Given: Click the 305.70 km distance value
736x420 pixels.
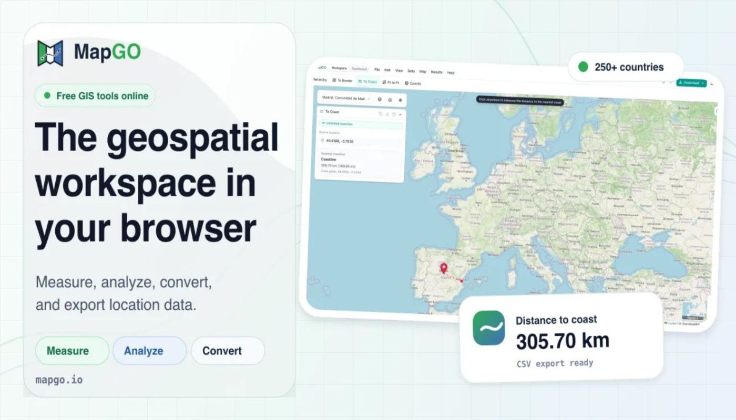Looking at the screenshot, I should coord(563,342).
